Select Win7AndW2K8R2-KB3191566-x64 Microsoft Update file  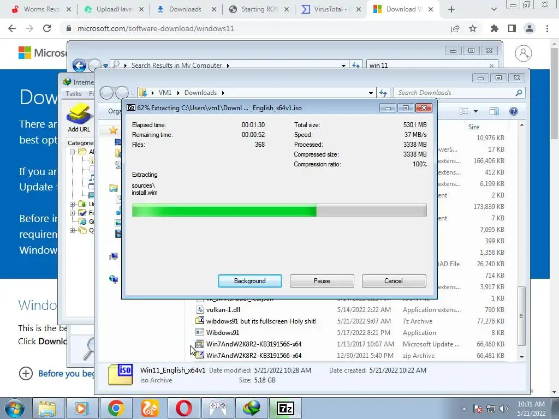point(253,344)
